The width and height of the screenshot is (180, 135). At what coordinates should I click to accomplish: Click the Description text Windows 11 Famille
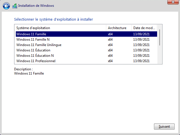point(29,73)
